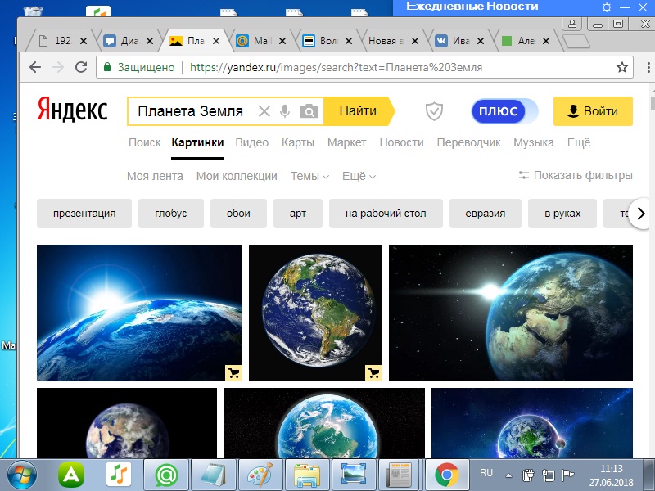Expand the Темы dropdown
The image size is (655, 491).
coord(309,176)
